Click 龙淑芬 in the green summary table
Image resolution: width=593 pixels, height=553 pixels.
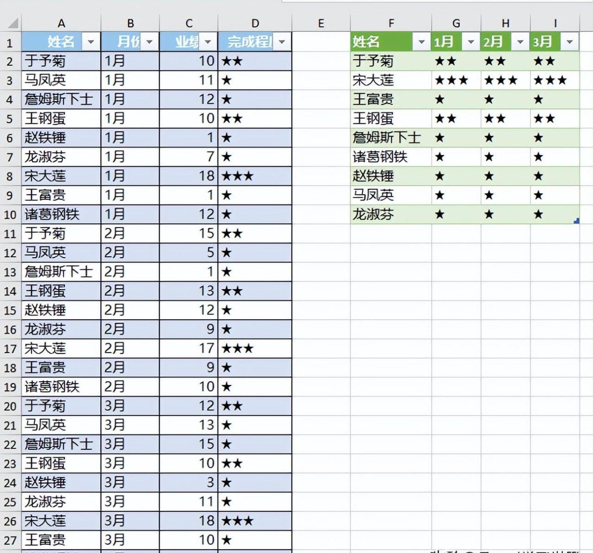coord(391,214)
